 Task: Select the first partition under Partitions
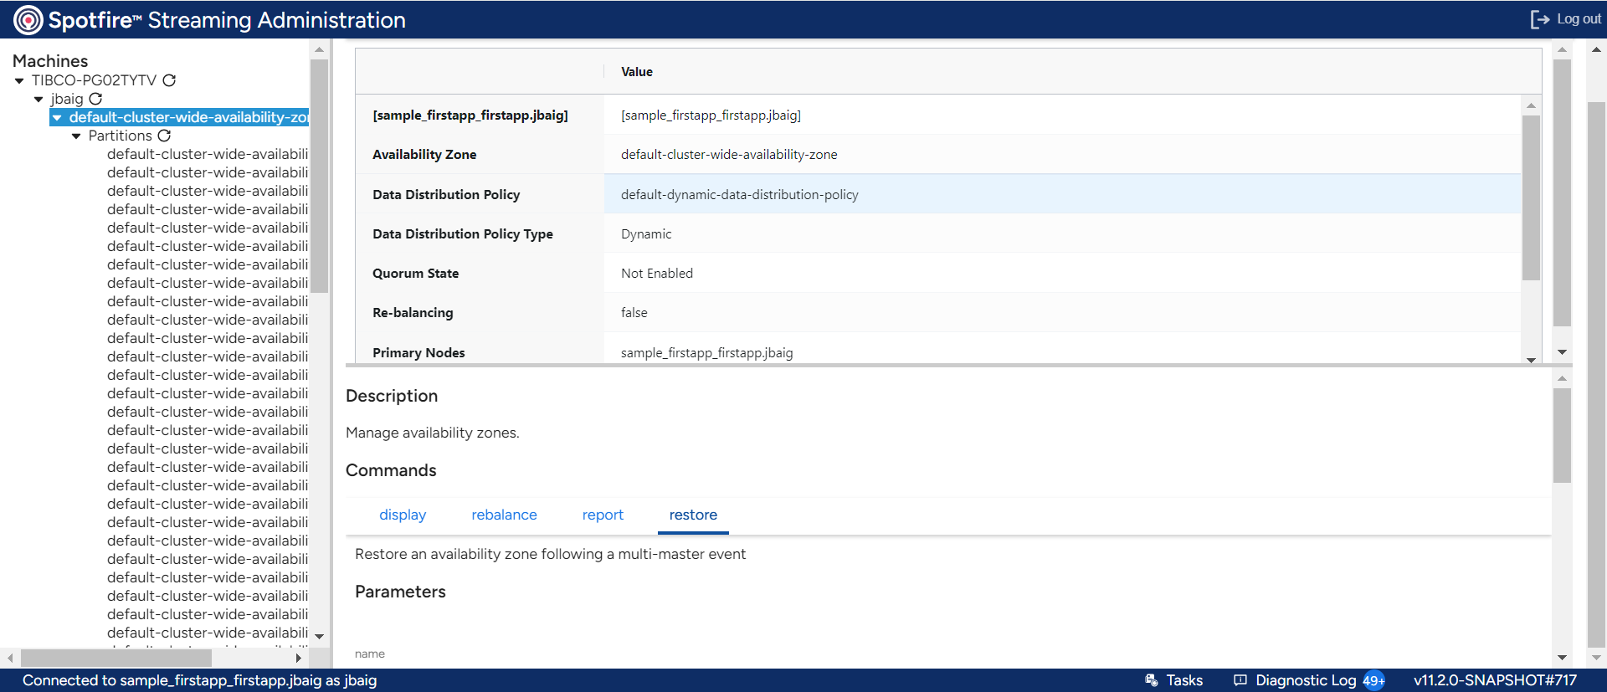pos(207,154)
